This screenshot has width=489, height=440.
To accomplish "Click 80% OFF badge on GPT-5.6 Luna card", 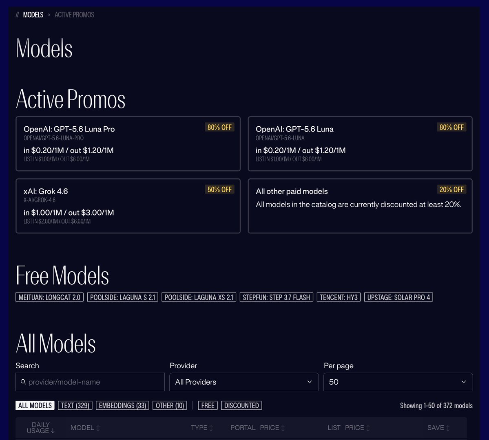I will tap(451, 127).
